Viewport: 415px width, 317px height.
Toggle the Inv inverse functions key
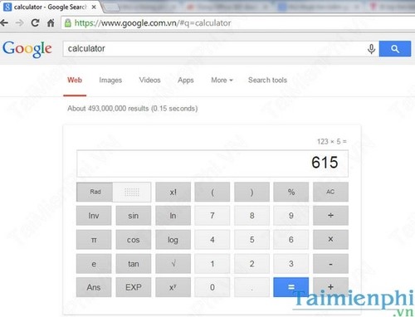coord(94,216)
